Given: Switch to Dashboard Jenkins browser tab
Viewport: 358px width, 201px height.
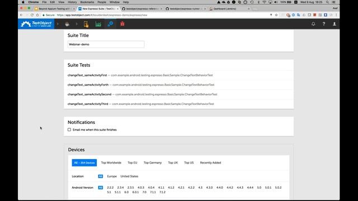Looking at the screenshot, I should coord(229,9).
